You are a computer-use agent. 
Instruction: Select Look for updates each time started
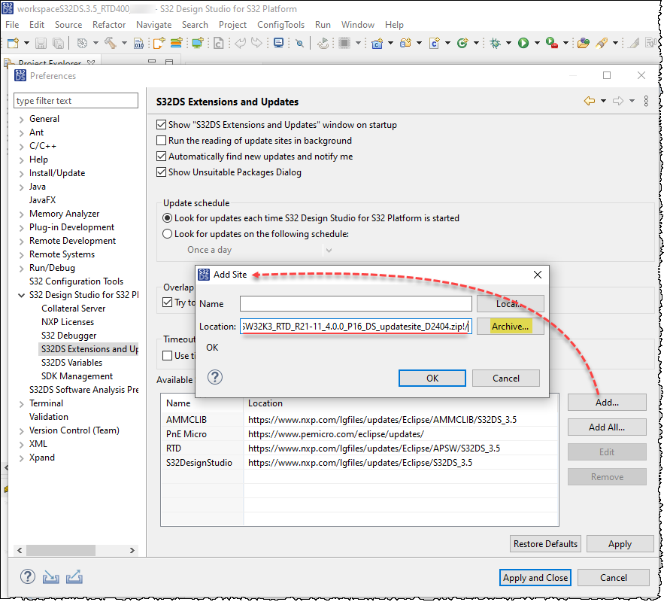point(167,218)
